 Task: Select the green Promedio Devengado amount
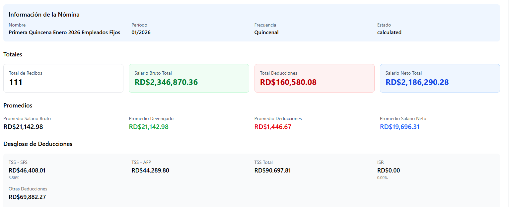[x=149, y=127]
